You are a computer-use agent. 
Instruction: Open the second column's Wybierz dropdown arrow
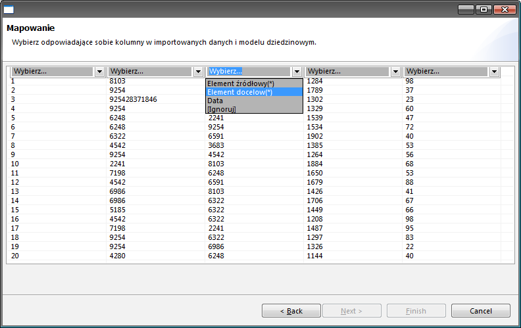[x=198, y=72]
